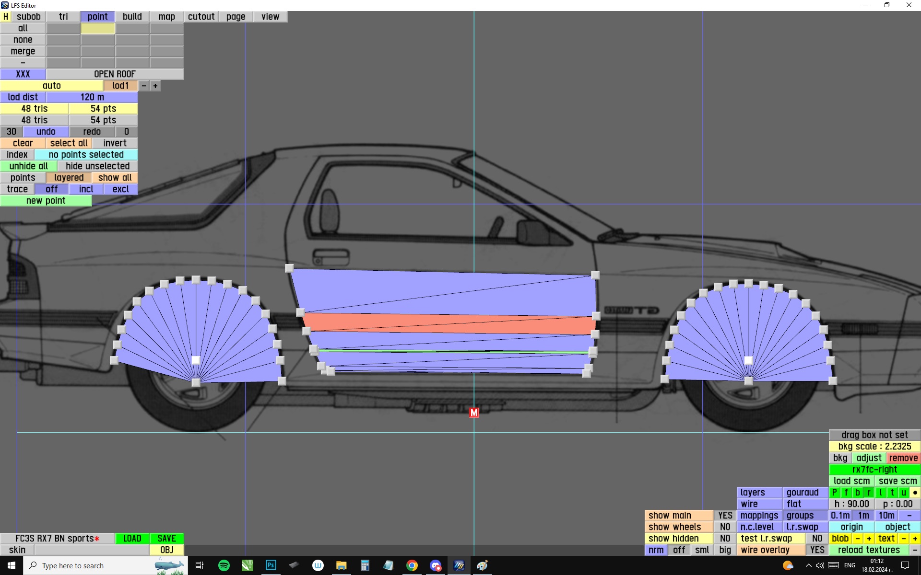The width and height of the screenshot is (921, 575).
Task: Open the cutout tab
Action: [x=201, y=17]
